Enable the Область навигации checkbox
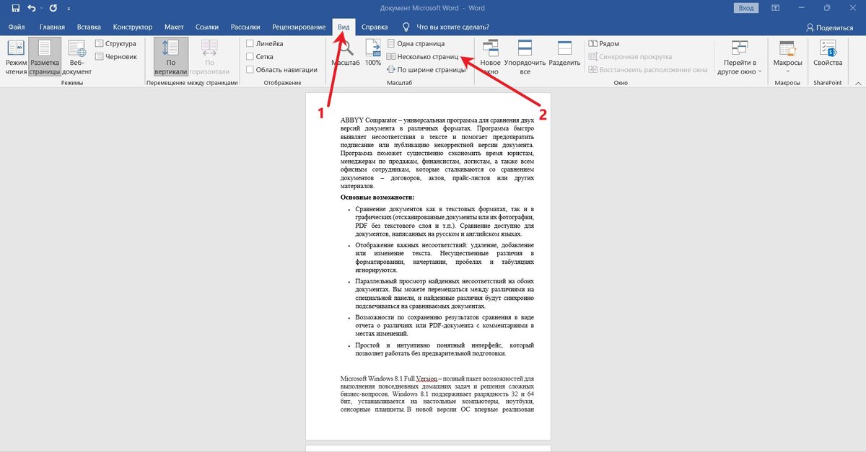 [250, 70]
